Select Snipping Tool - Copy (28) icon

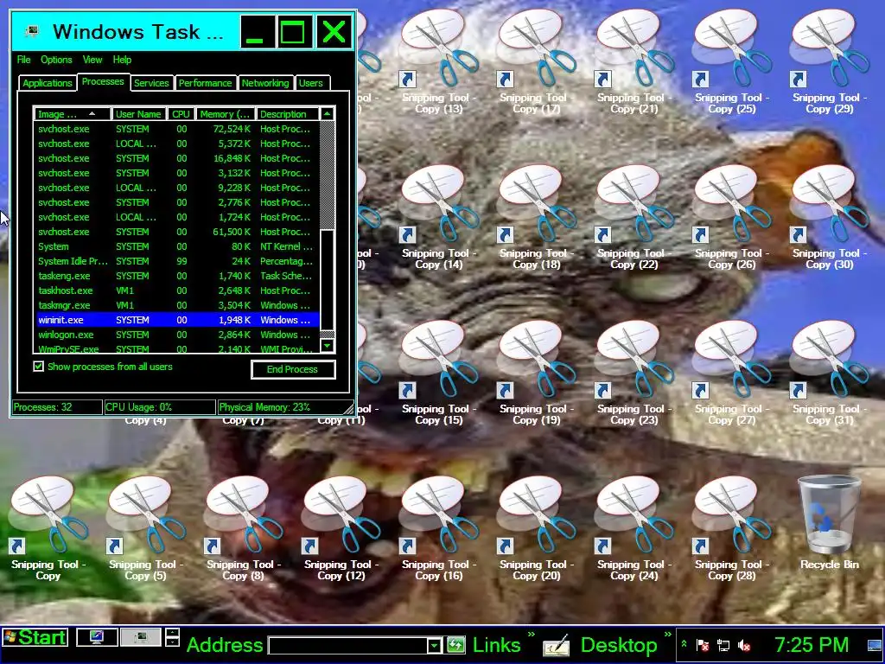(731, 528)
